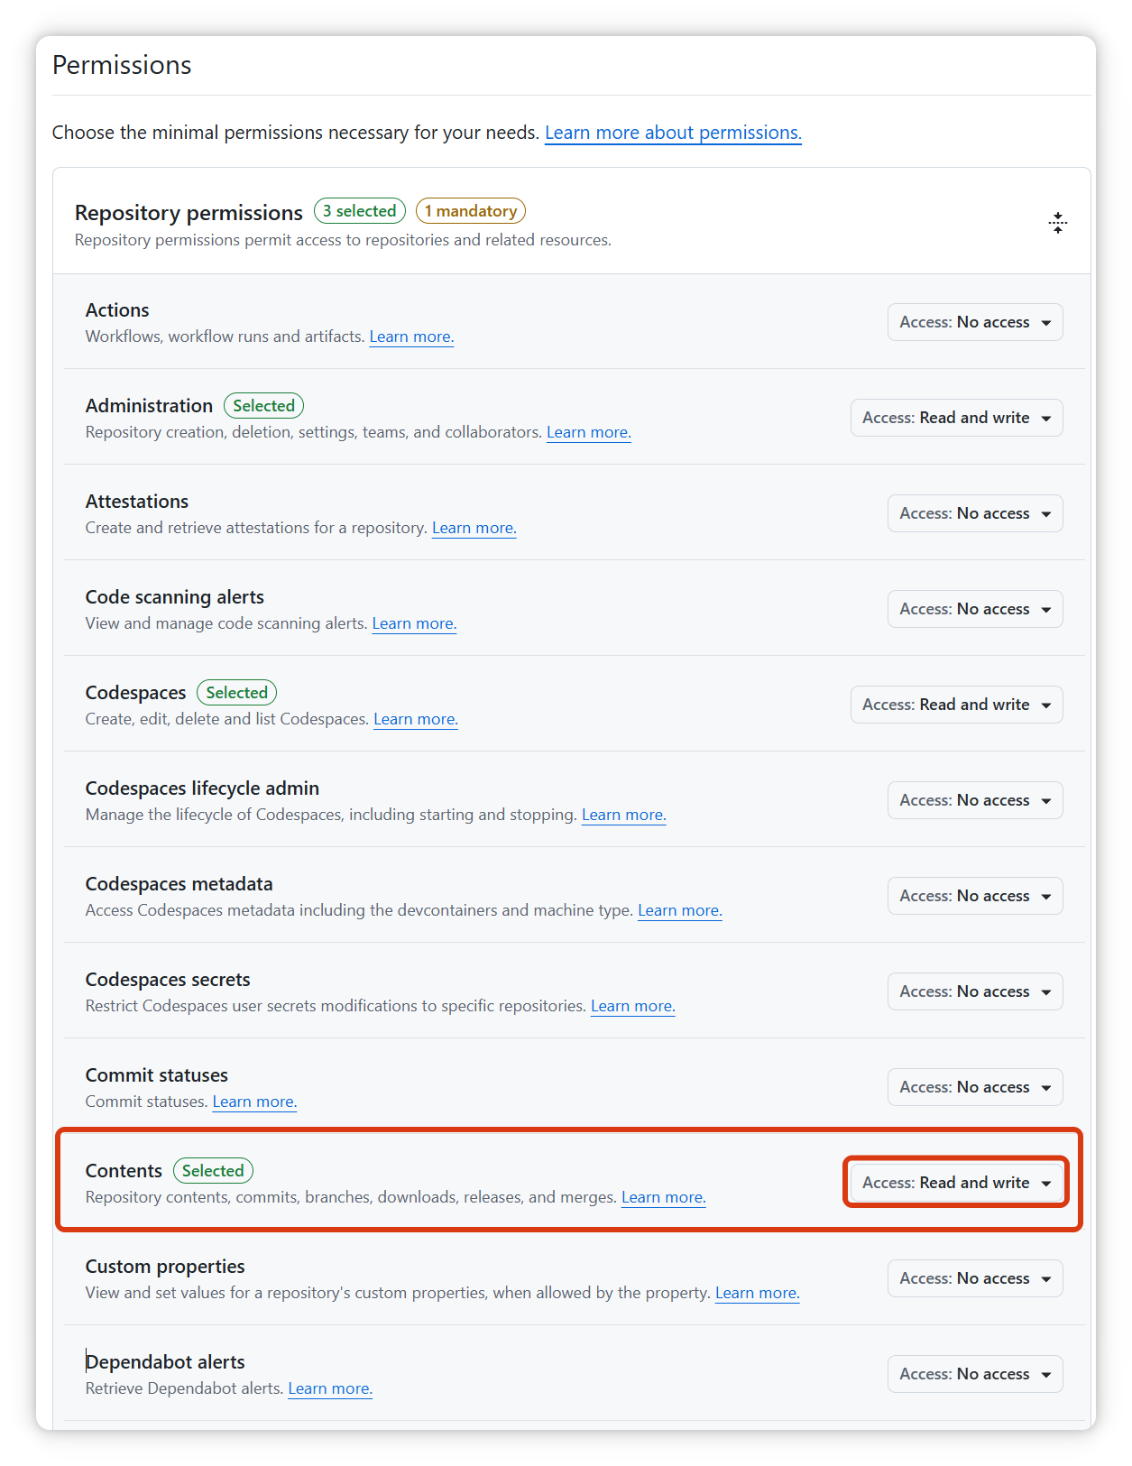Open Learn more link for Administration

click(x=589, y=432)
